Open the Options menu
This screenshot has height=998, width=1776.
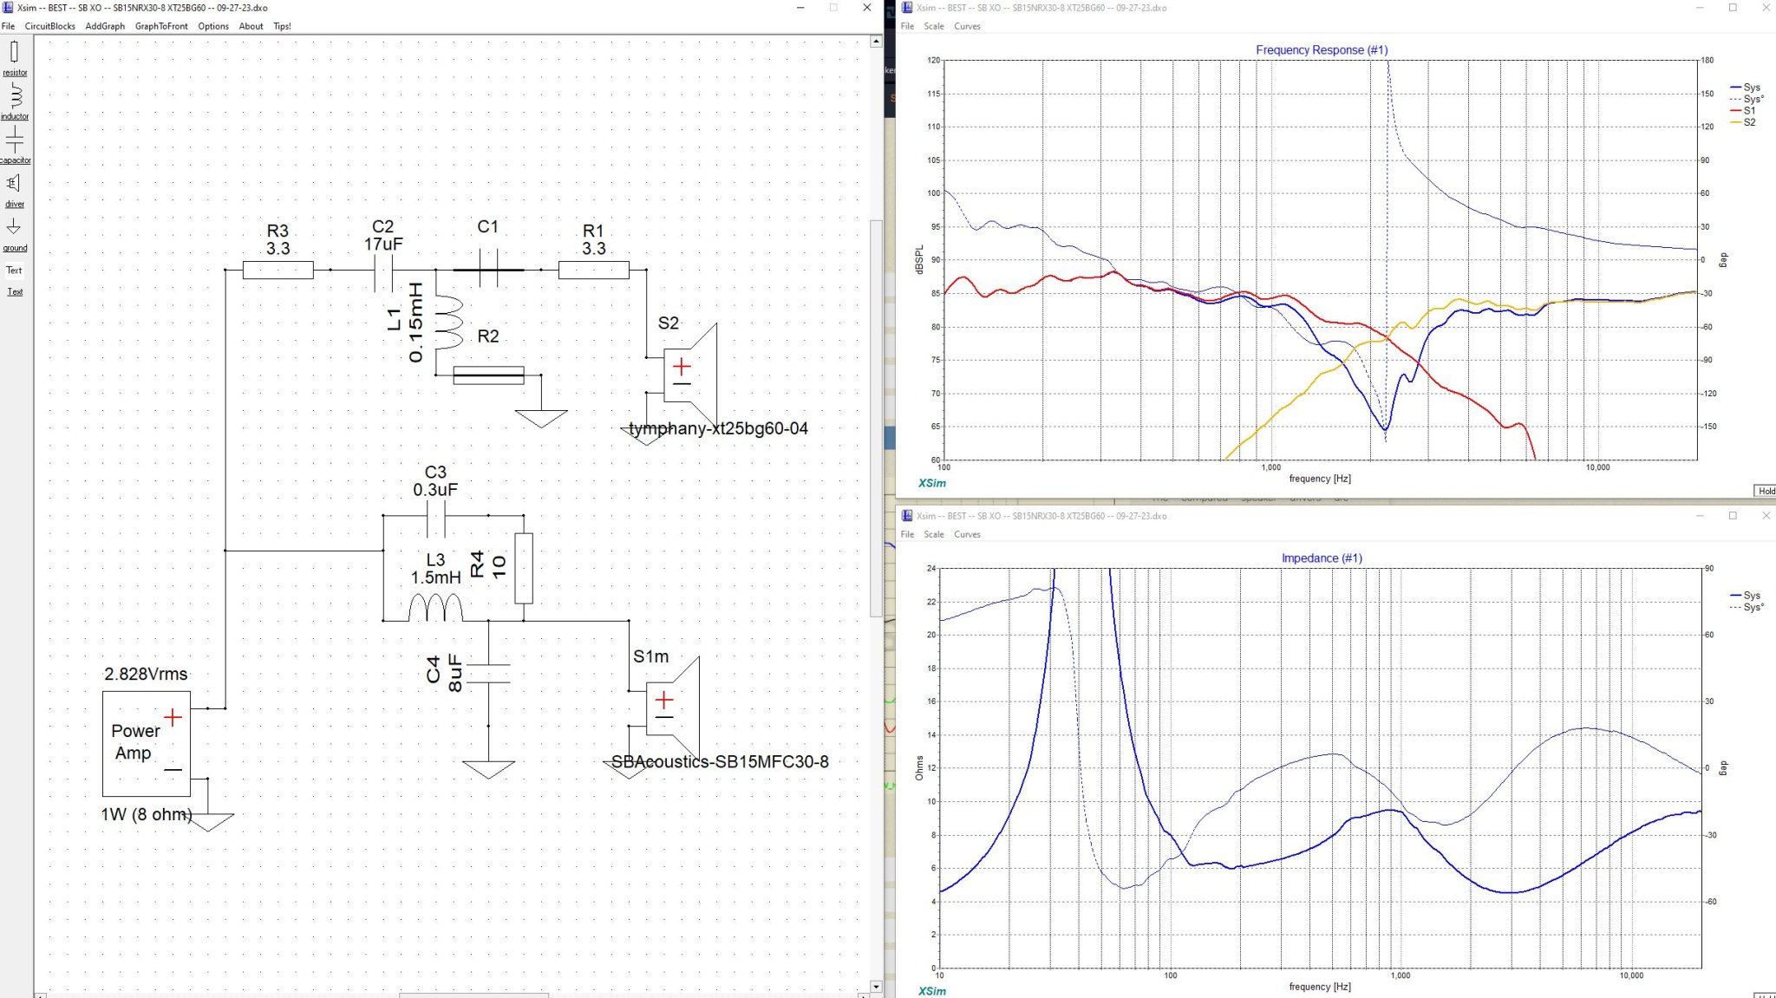point(213,26)
